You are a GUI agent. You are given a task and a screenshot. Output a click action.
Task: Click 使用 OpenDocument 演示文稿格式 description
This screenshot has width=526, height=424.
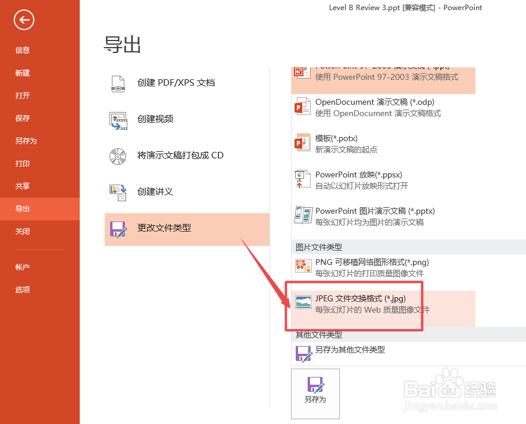[378, 113]
